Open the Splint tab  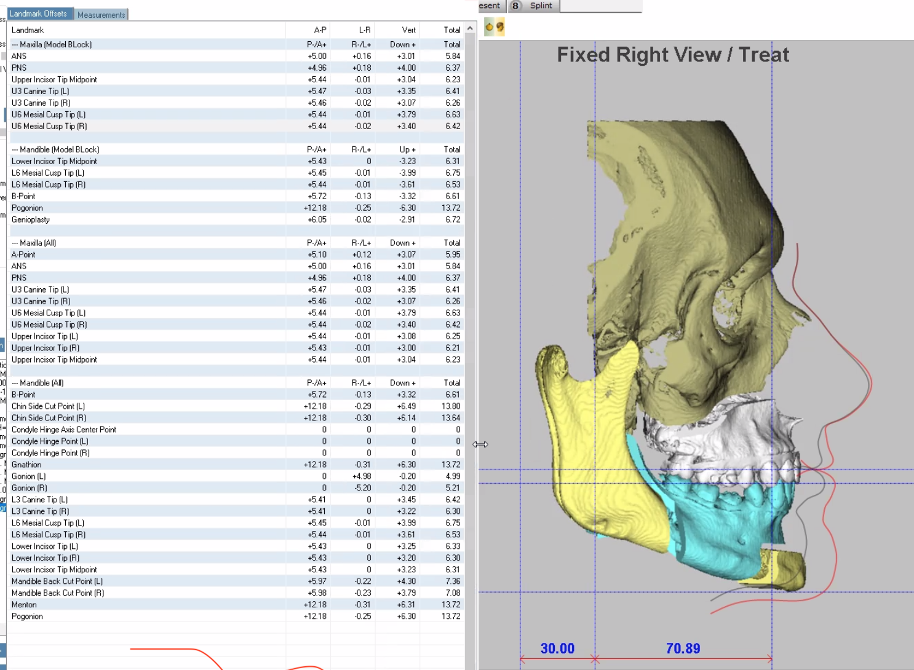[x=541, y=6]
